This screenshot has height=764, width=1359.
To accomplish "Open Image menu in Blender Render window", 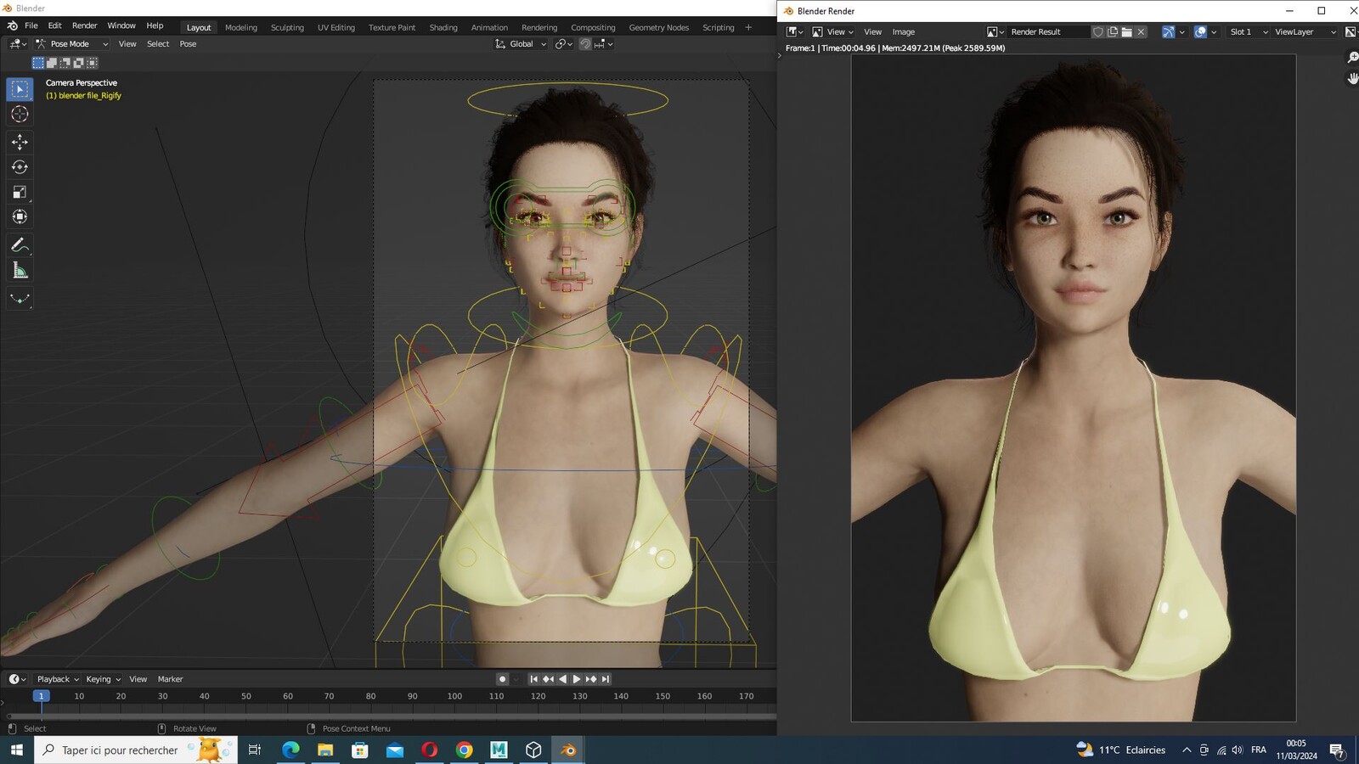I will pyautogui.click(x=903, y=31).
